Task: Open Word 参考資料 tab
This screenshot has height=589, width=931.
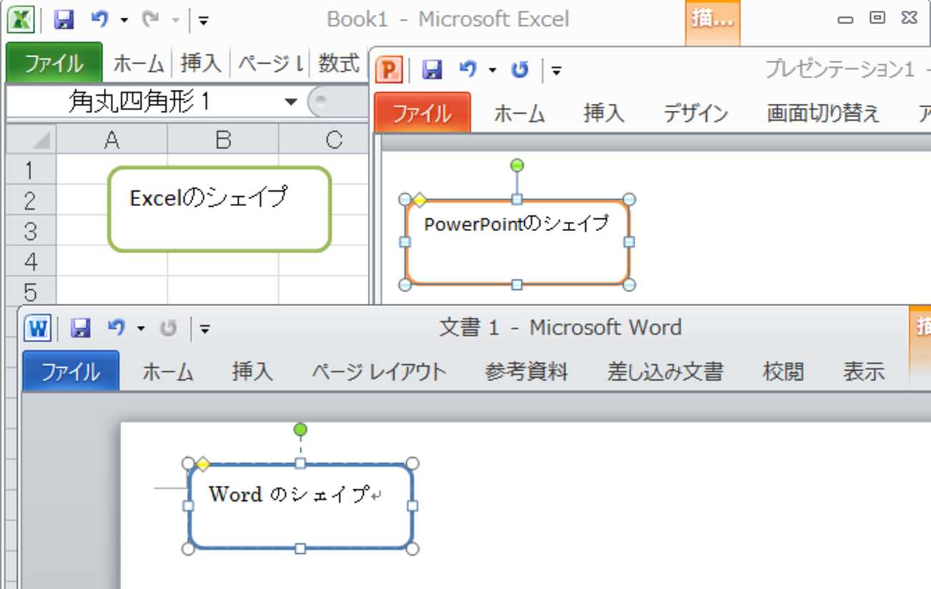Action: (526, 371)
